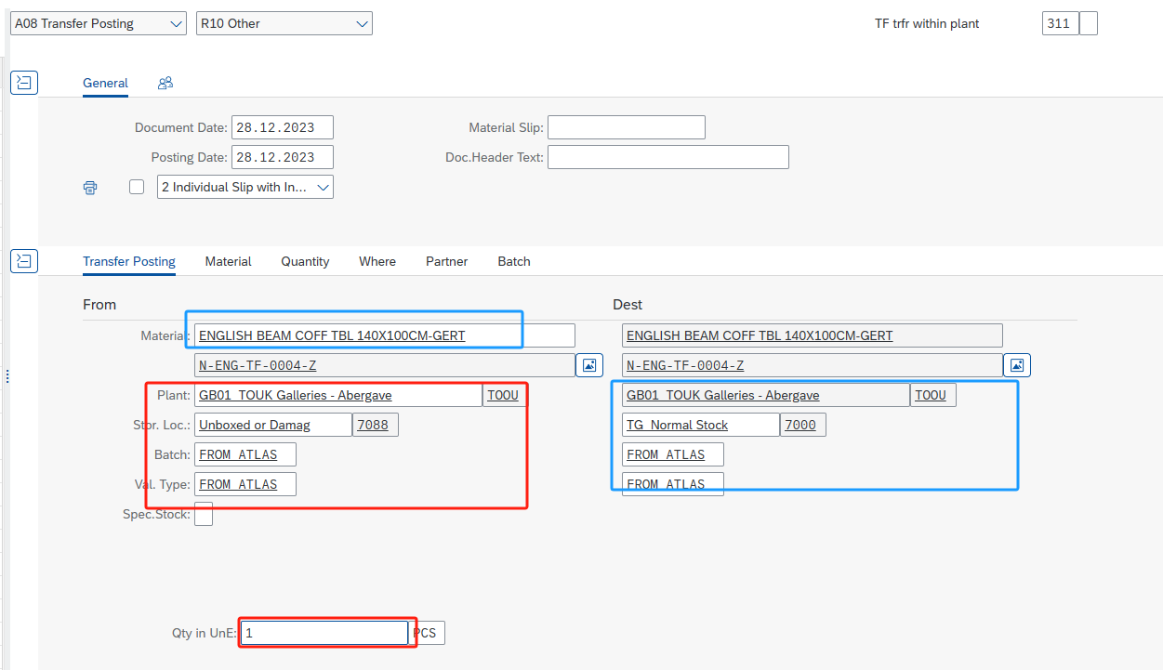Open the Individual Slip print version dropdown
Image resolution: width=1163 pixels, height=670 pixels.
click(244, 187)
